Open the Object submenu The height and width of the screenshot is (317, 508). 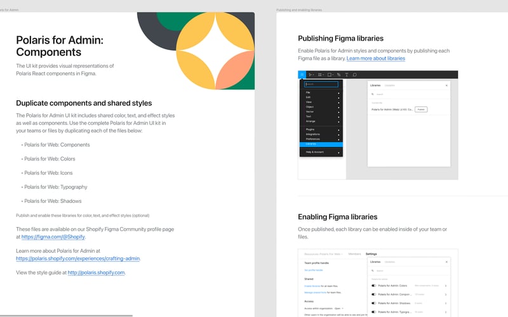tap(321, 107)
